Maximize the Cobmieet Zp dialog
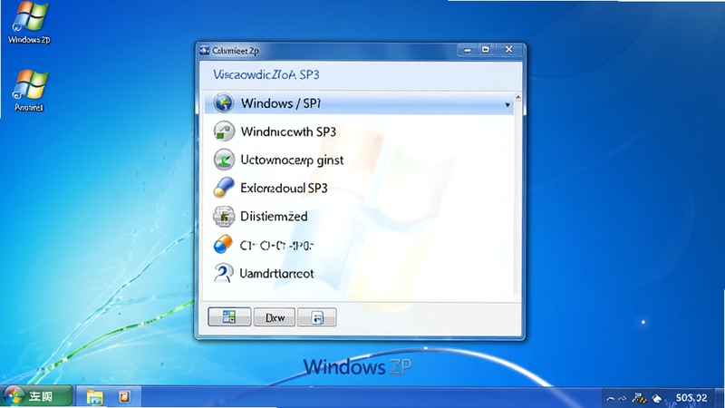This screenshot has height=408, width=725. tap(486, 49)
